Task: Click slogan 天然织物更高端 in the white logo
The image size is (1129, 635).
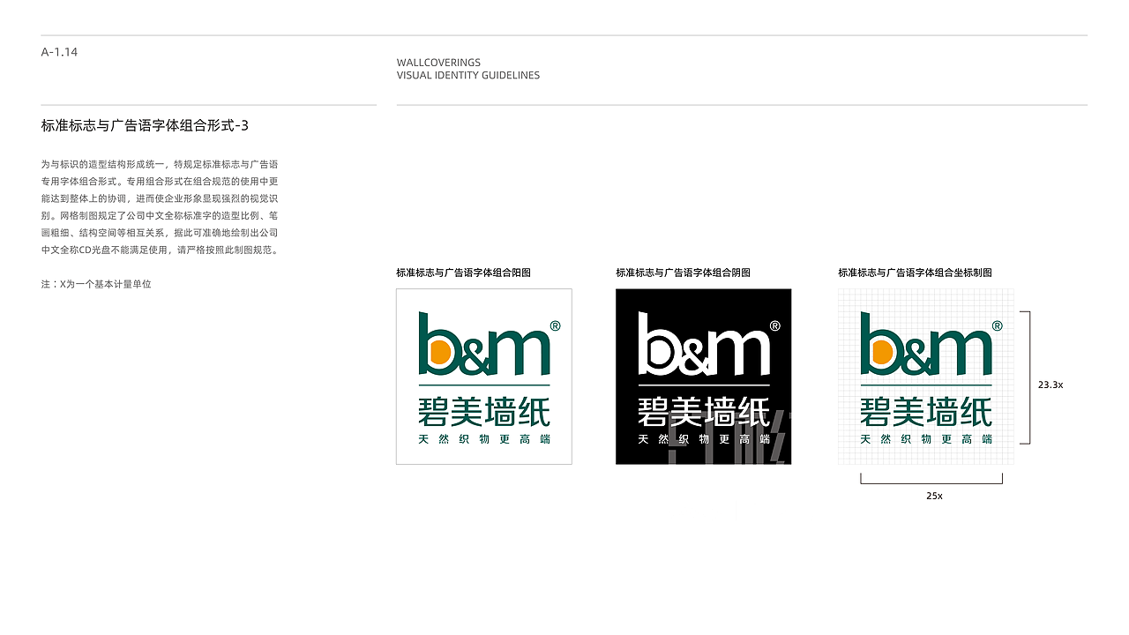Action: pyautogui.click(x=484, y=439)
